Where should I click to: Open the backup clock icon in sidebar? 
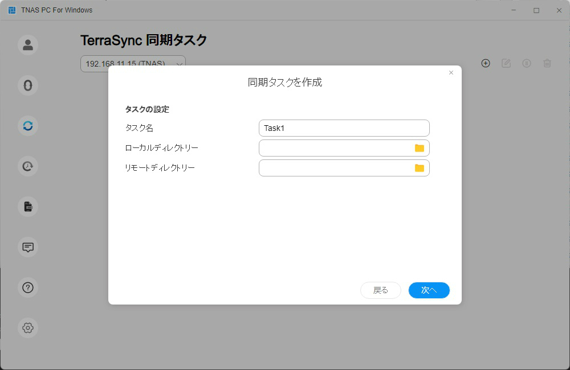click(x=28, y=166)
